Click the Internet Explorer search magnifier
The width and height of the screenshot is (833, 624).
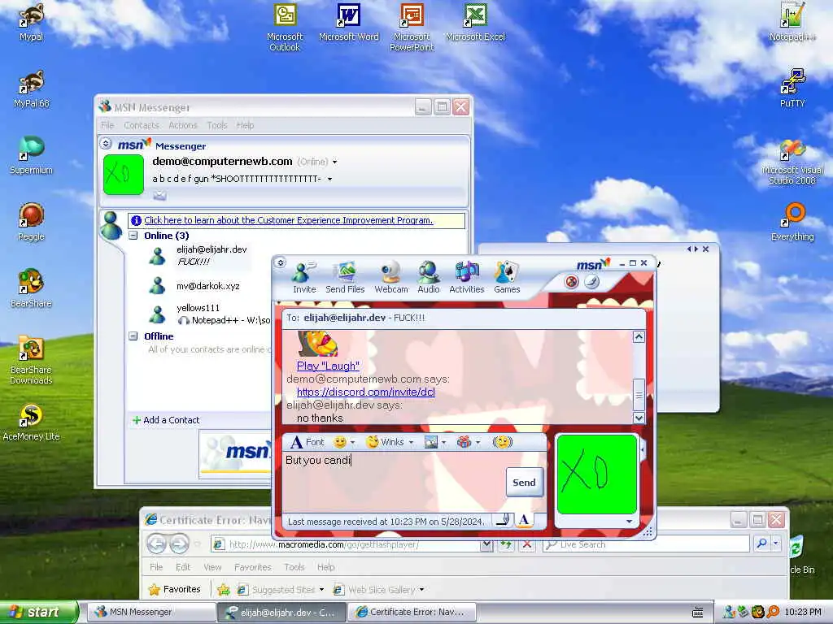761,543
